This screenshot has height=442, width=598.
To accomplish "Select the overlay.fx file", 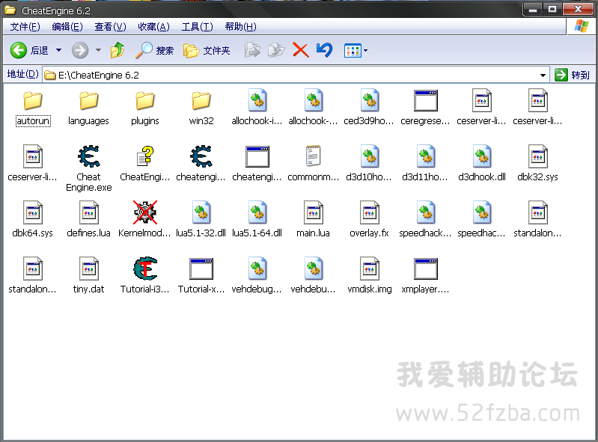I will click(369, 219).
